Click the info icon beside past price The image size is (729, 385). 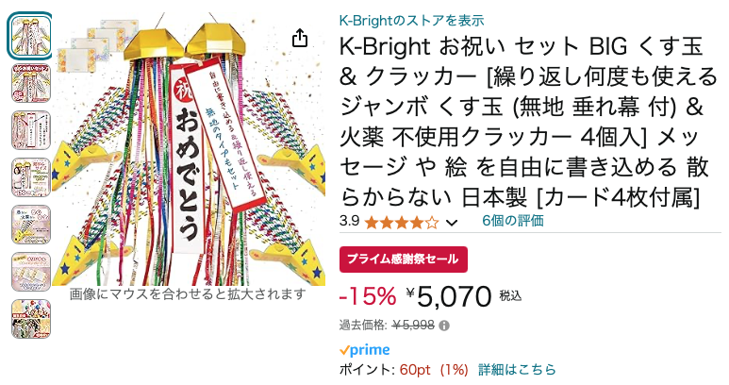444,326
